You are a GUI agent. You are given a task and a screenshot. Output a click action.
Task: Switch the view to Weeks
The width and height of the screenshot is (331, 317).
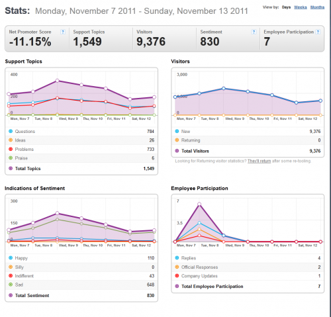[x=301, y=7]
